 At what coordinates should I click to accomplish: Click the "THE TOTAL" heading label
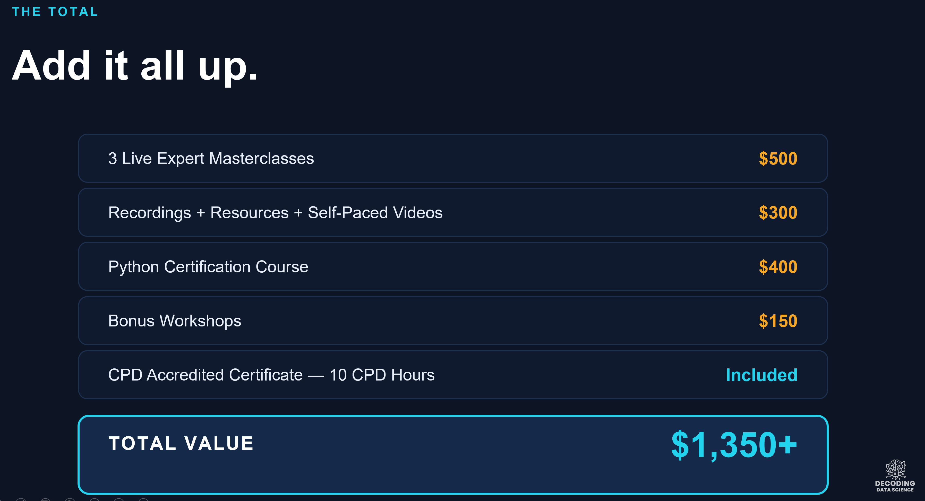[55, 12]
